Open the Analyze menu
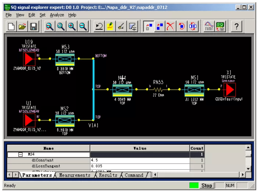The image size is (258, 192). tap(57, 15)
